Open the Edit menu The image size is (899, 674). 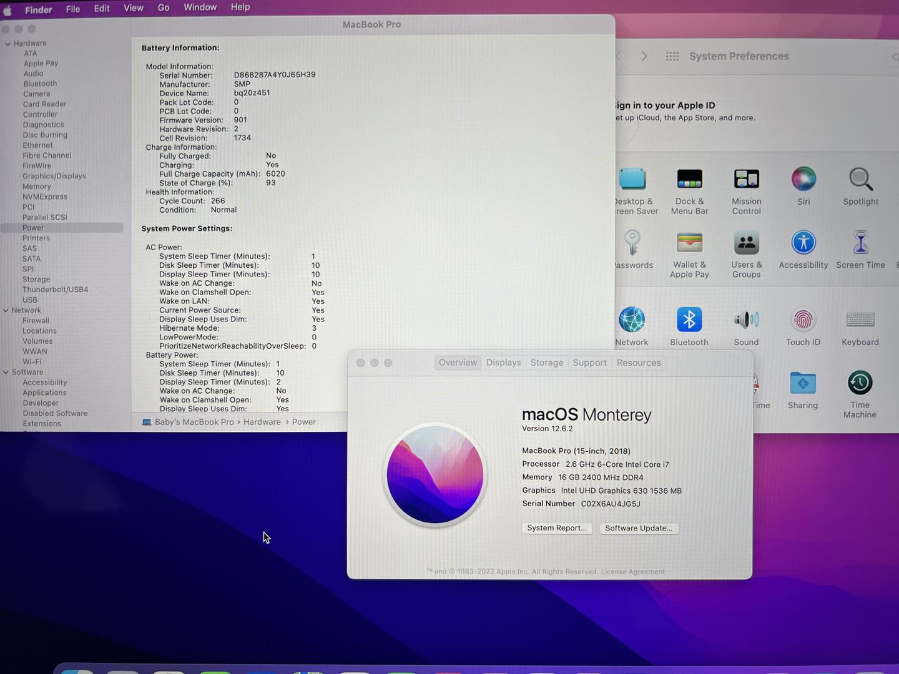pyautogui.click(x=102, y=9)
